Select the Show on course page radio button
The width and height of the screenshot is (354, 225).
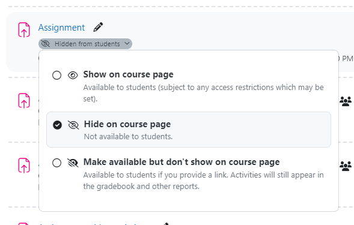[x=56, y=75]
